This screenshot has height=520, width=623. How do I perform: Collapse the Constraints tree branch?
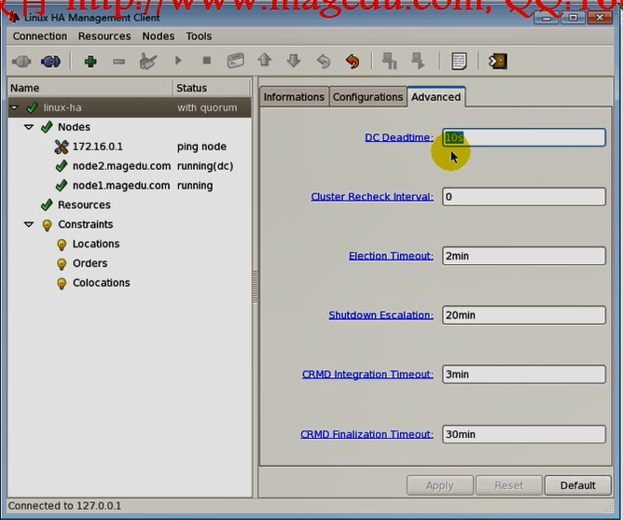[x=30, y=224]
